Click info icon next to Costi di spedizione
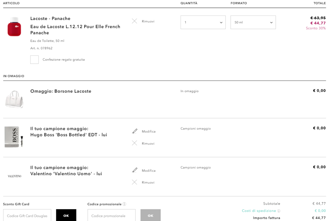Viewport: 329px width, 221px height. click(x=279, y=211)
